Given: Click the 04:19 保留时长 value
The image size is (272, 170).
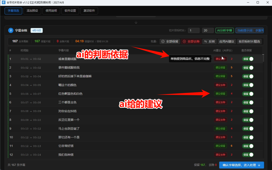Looking at the screenshot, I should (79, 41).
